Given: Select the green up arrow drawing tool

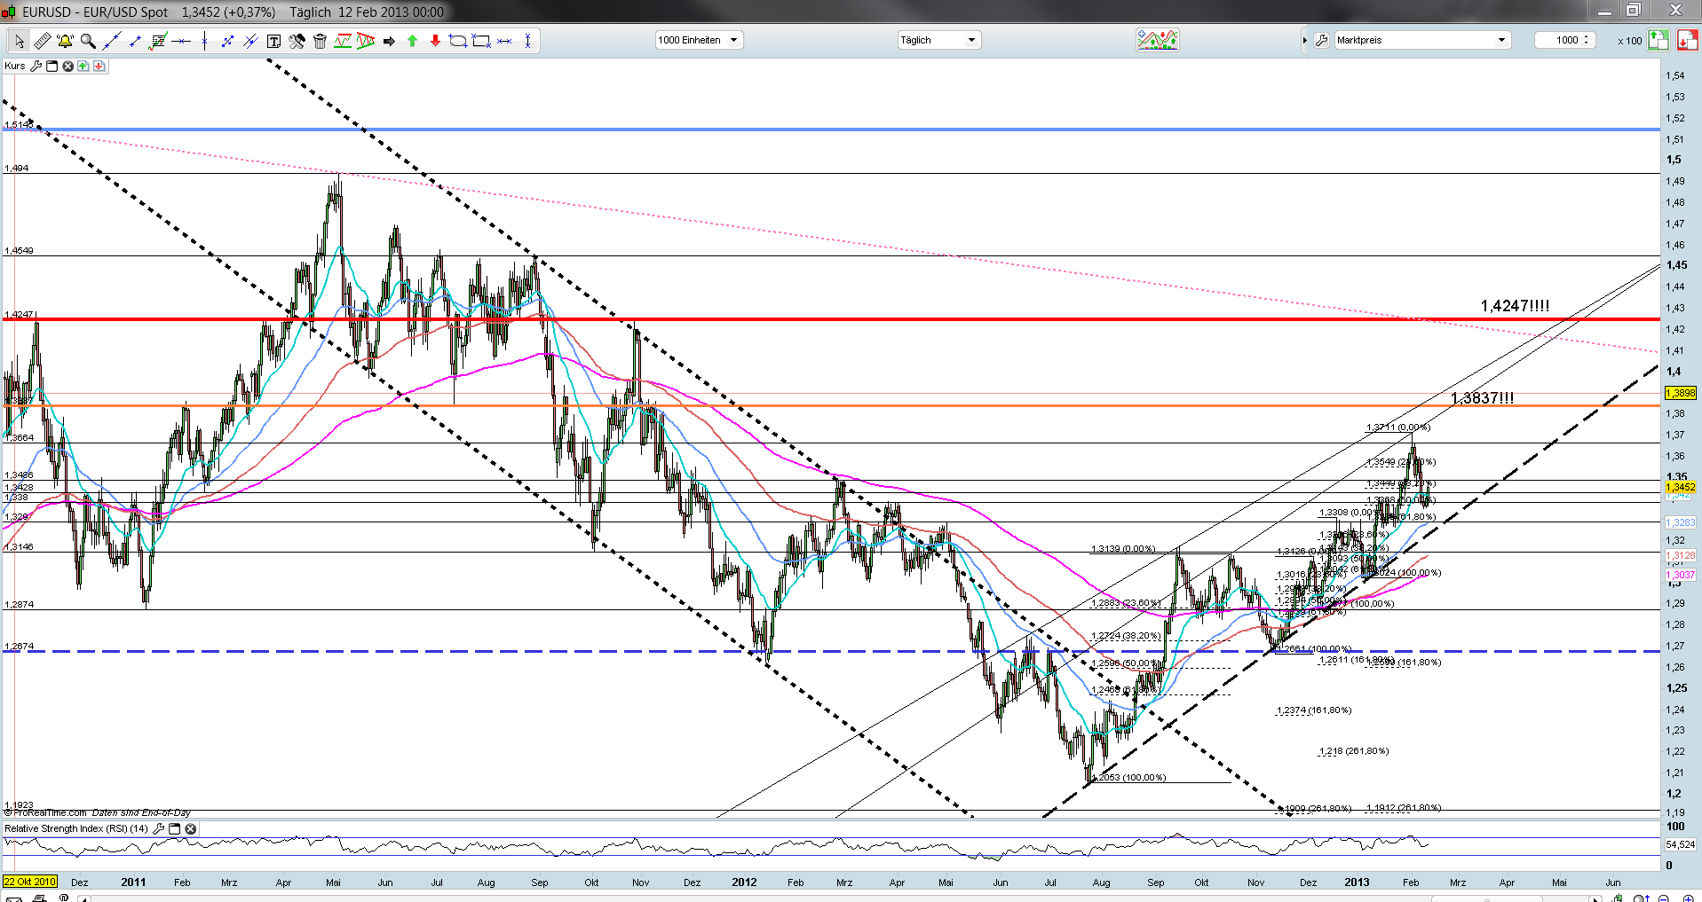Looking at the screenshot, I should pos(412,41).
